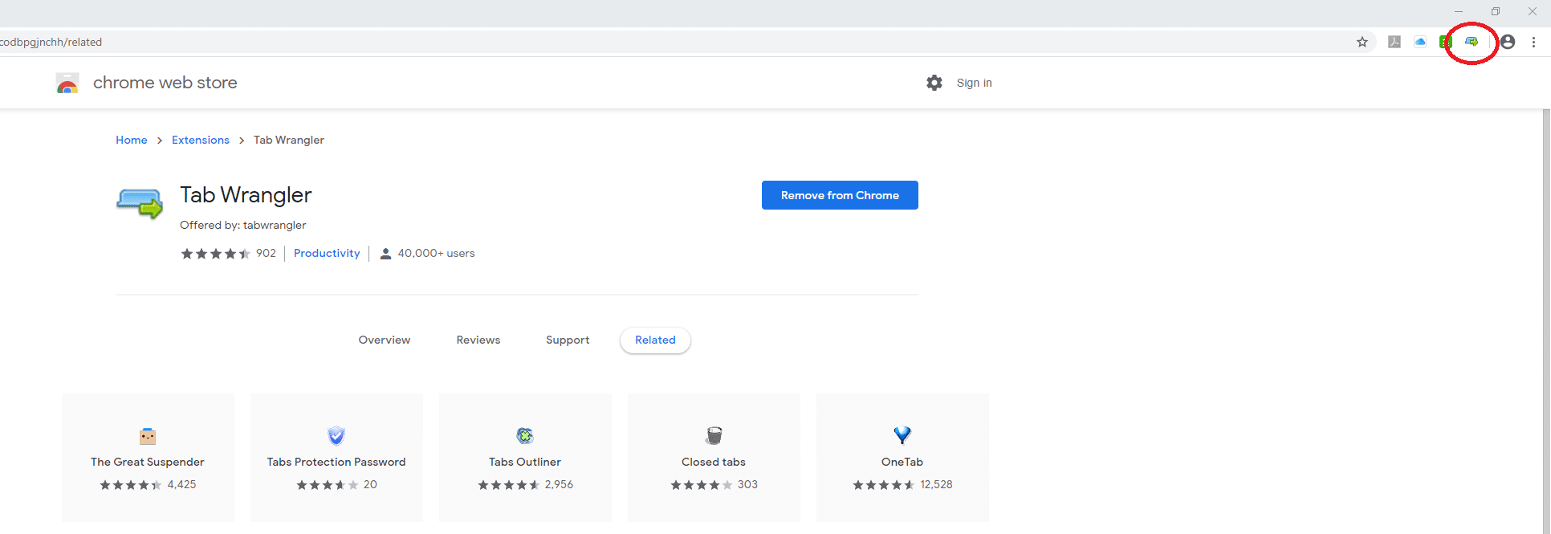This screenshot has height=534, width=1551.
Task: Switch to the Overview tab
Action: [x=385, y=340]
